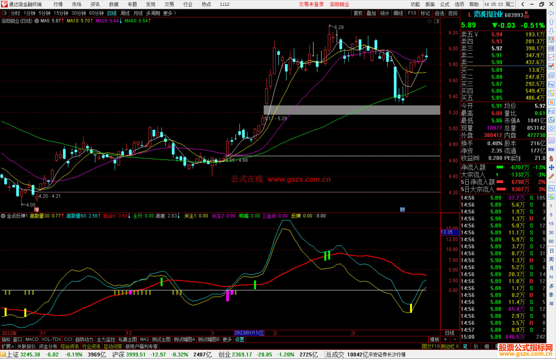Open the watchlist settings icon in sidebar
The height and width of the screenshot is (359, 556).
tap(551, 40)
